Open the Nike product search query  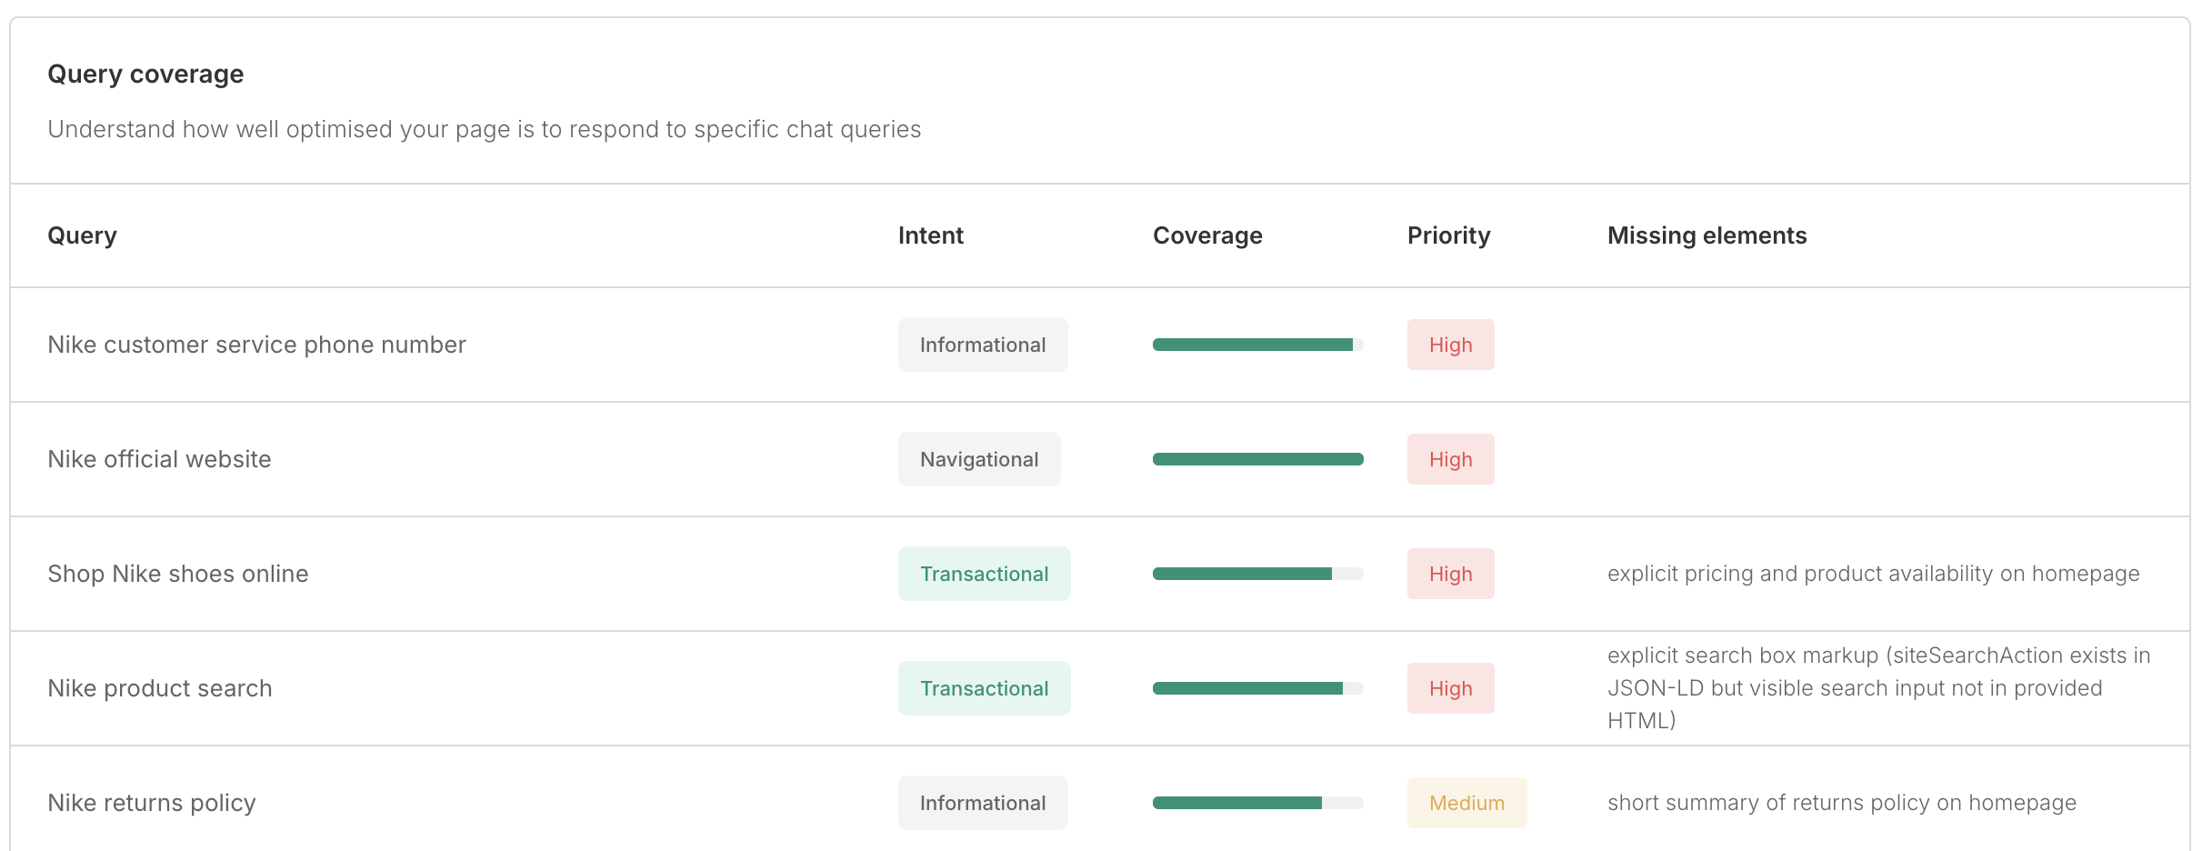click(x=160, y=688)
